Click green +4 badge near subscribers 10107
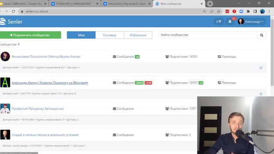 tap(201, 83)
